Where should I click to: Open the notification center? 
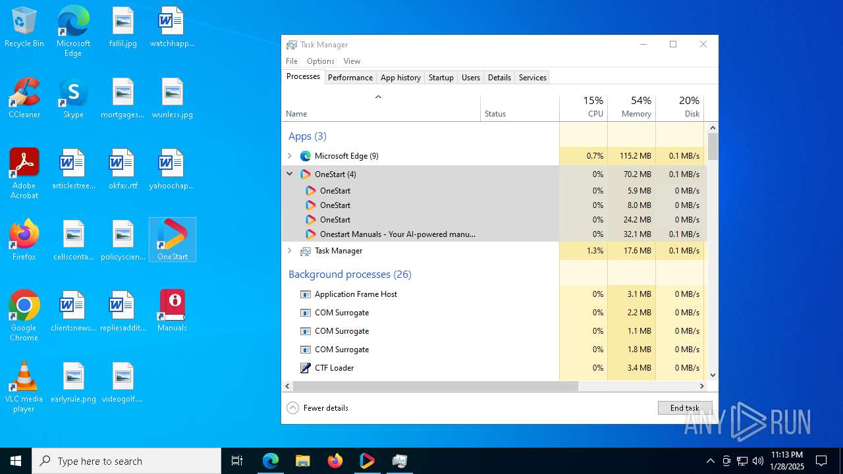coord(821,461)
